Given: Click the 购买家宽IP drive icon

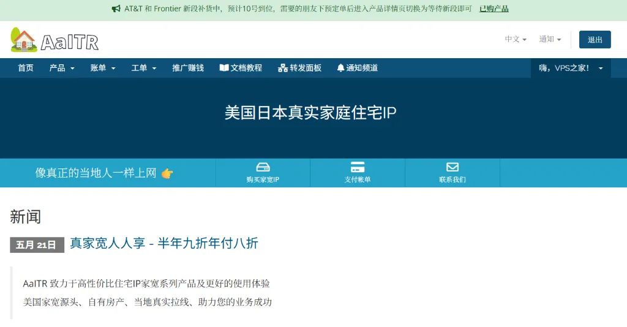Looking at the screenshot, I should pyautogui.click(x=263, y=167).
